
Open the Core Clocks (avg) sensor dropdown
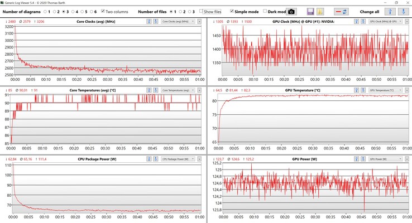[178, 22]
